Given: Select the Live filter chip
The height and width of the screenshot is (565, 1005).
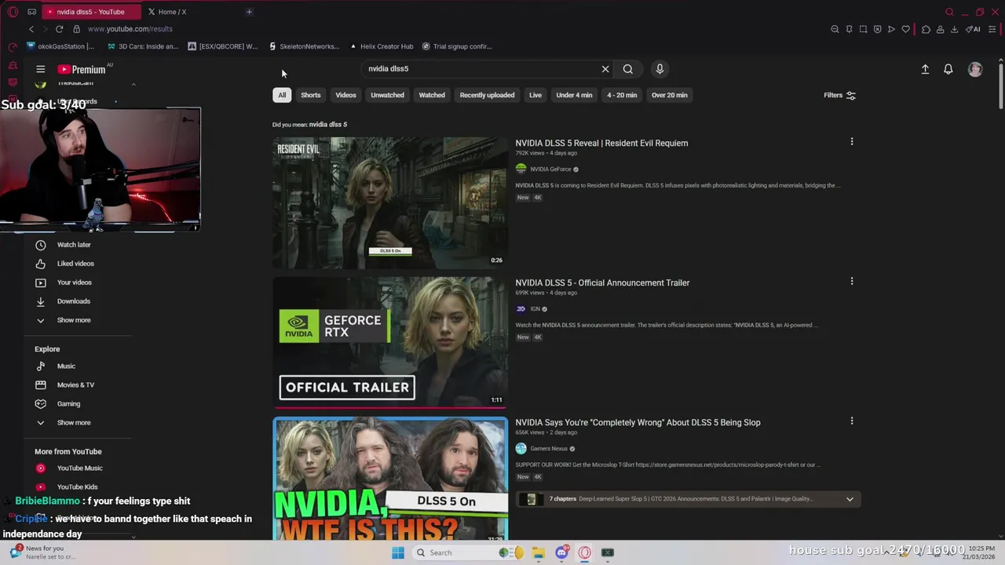Looking at the screenshot, I should (535, 95).
